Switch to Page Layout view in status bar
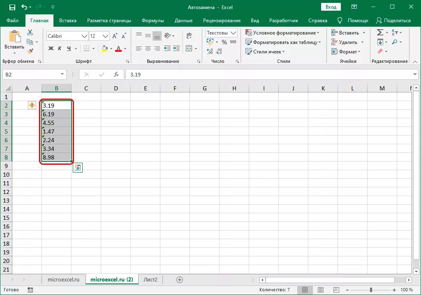The image size is (421, 295). point(321,290)
